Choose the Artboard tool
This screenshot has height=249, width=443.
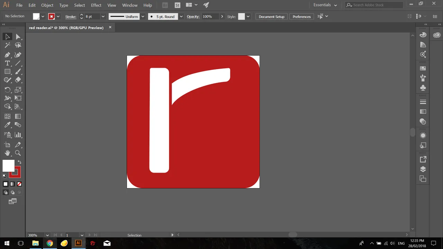[7, 145]
